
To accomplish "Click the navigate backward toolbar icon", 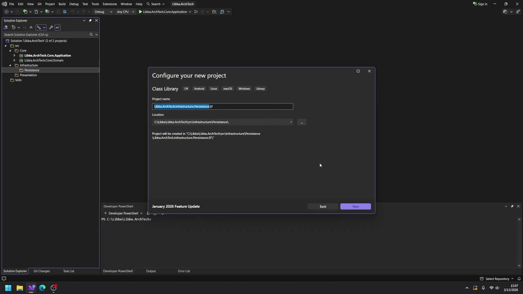I will 6,11.
